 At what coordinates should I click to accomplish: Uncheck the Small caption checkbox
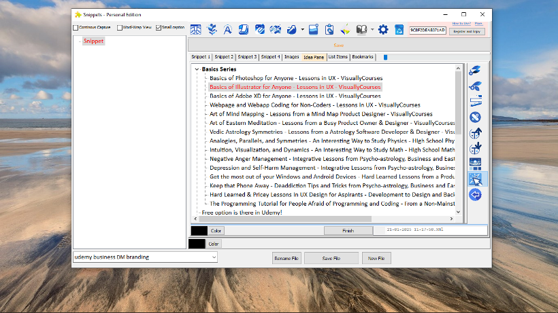click(159, 28)
